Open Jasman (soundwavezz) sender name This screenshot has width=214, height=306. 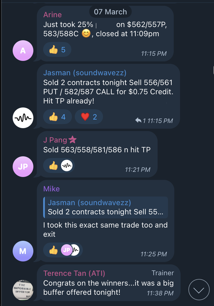point(85,73)
